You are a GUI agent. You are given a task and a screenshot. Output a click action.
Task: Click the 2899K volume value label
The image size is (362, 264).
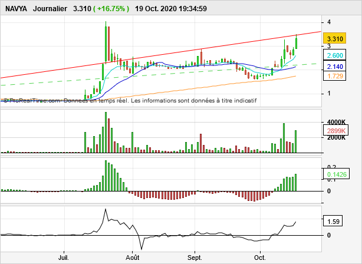pos(336,131)
